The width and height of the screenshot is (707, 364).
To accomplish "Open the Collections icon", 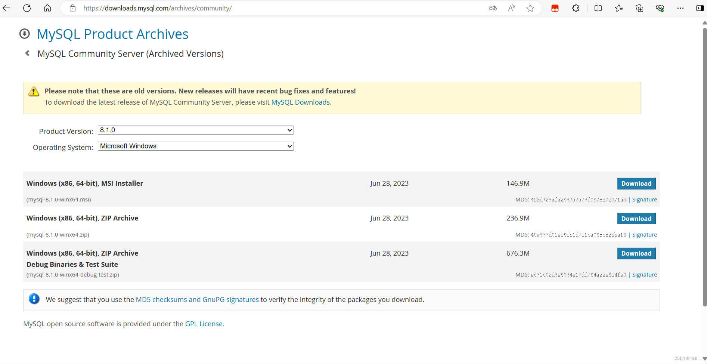I will click(x=639, y=8).
